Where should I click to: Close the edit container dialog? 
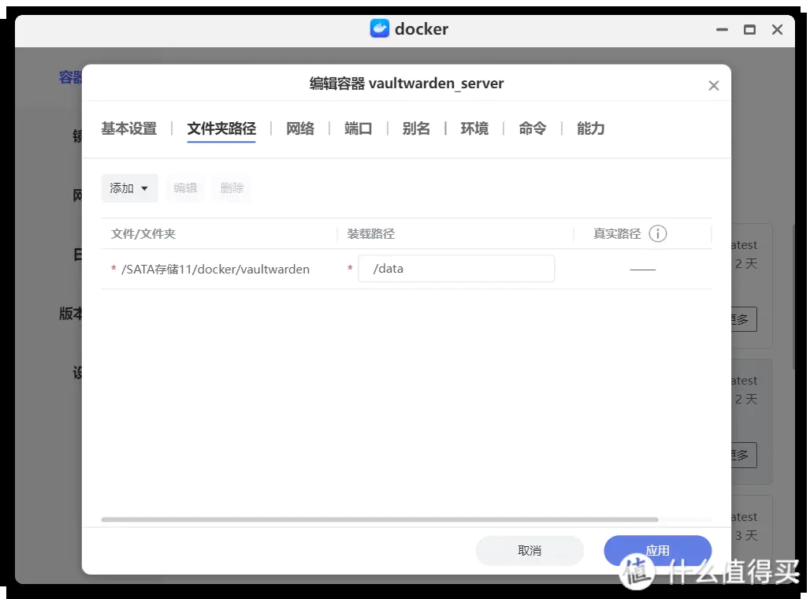tap(713, 85)
